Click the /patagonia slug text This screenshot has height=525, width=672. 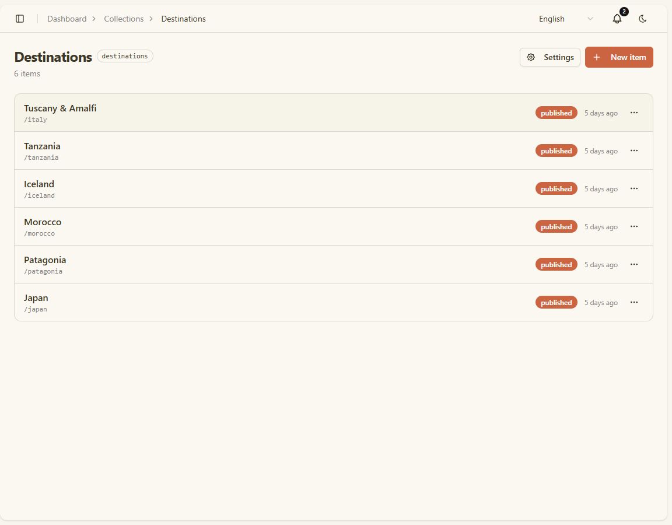pos(43,271)
